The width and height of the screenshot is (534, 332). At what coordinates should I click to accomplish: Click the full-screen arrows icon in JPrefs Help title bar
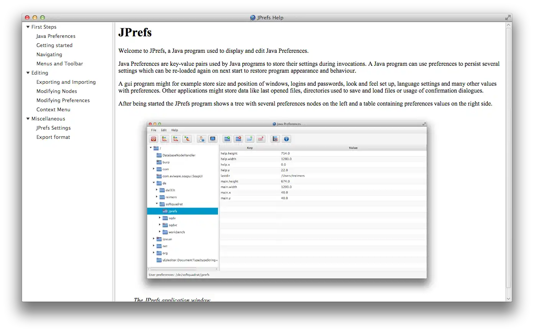[508, 18]
